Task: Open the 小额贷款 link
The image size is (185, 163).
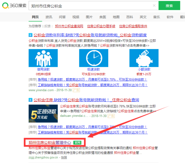Action: (144, 69)
